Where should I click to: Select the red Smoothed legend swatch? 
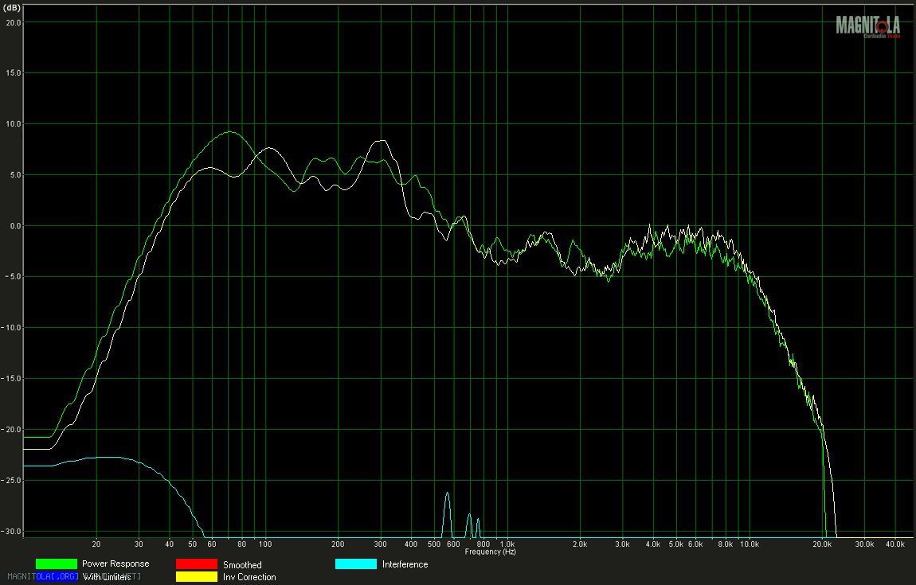pyautogui.click(x=196, y=564)
